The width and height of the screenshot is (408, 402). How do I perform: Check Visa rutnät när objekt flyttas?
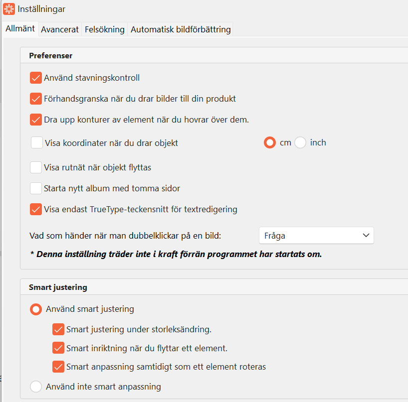[35, 167]
